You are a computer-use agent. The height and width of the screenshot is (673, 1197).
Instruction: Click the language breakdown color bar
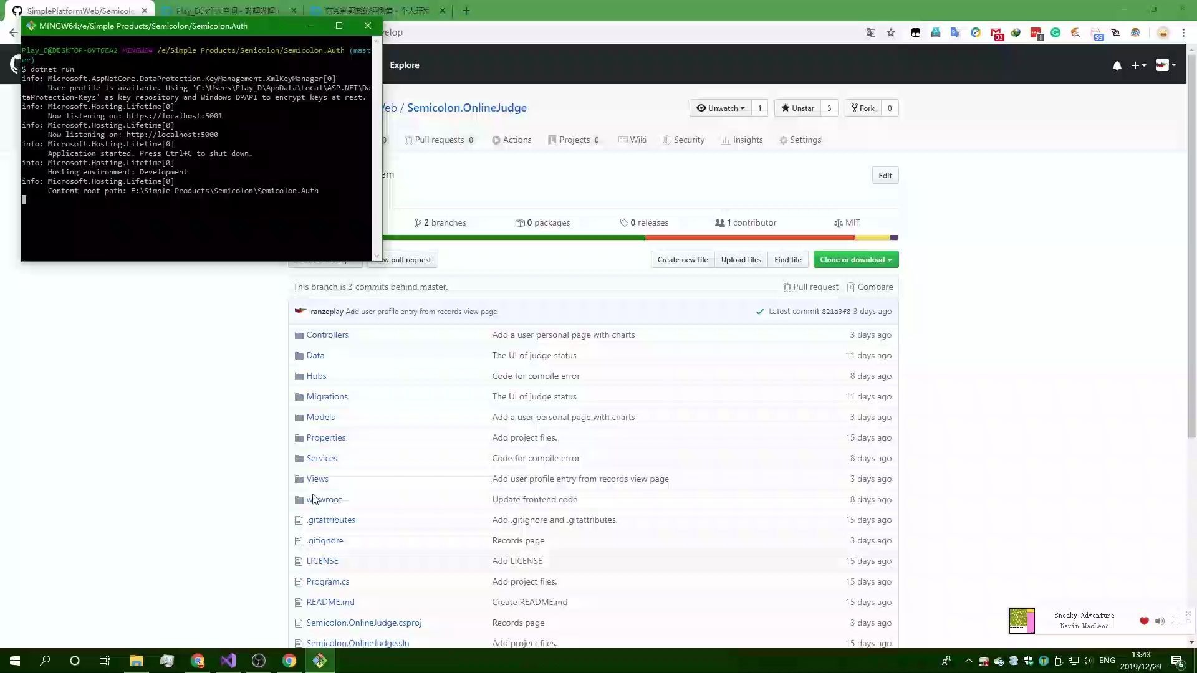pos(640,237)
